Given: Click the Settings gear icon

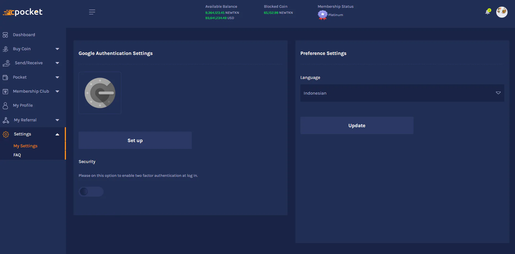Looking at the screenshot, I should pos(6,134).
